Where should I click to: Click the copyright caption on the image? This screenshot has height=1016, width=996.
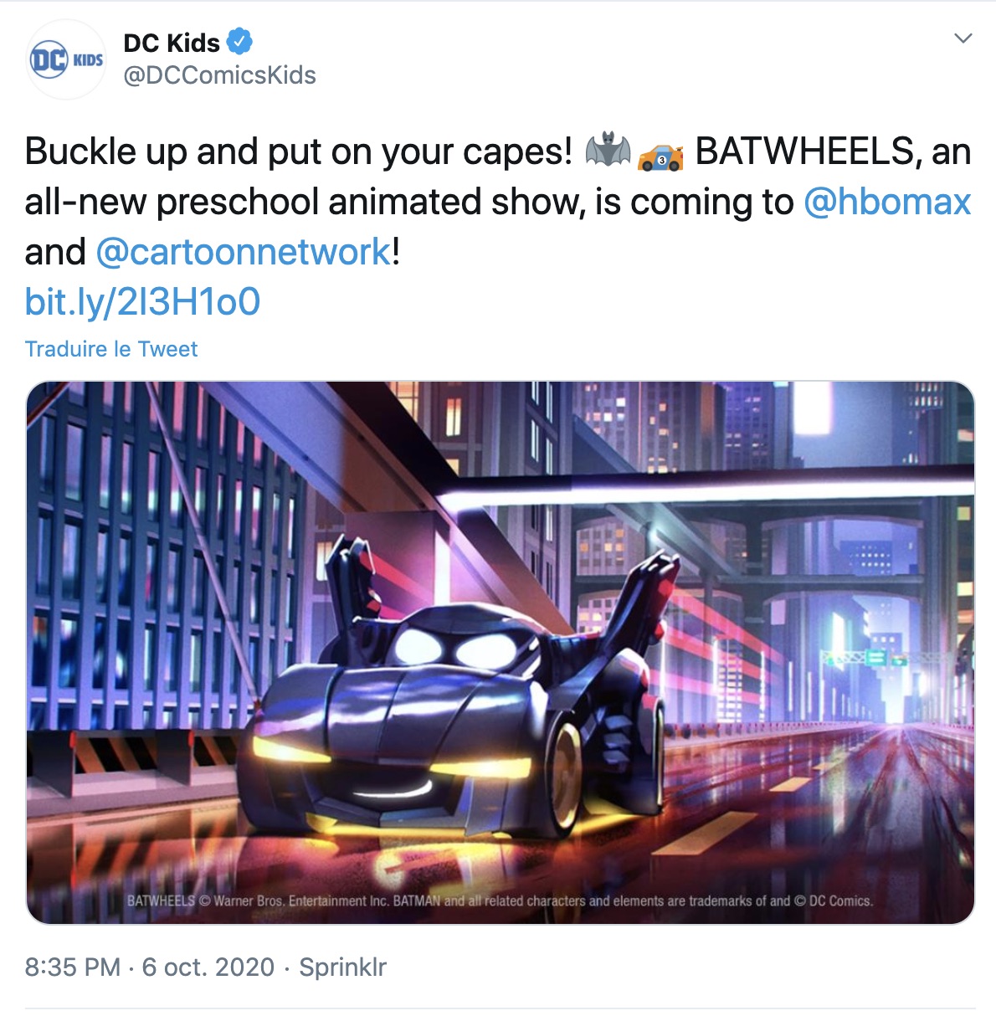[500, 901]
